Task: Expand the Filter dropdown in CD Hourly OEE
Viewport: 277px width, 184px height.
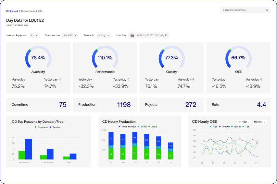Action: point(244,122)
